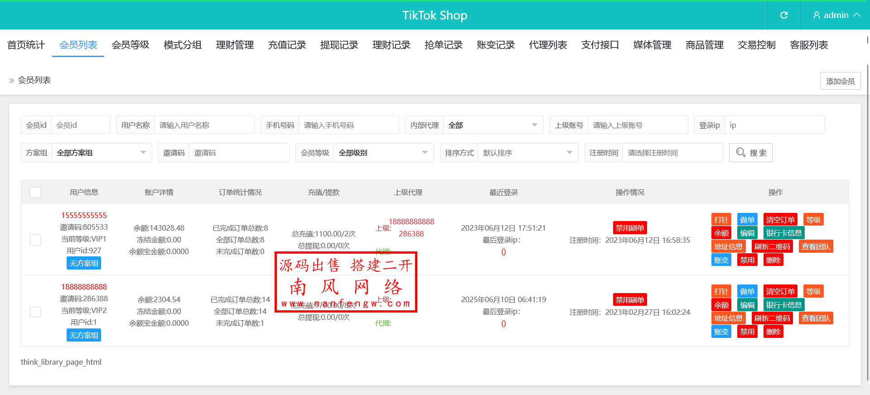
Task: Click the 手机号码 input field
Action: [348, 125]
